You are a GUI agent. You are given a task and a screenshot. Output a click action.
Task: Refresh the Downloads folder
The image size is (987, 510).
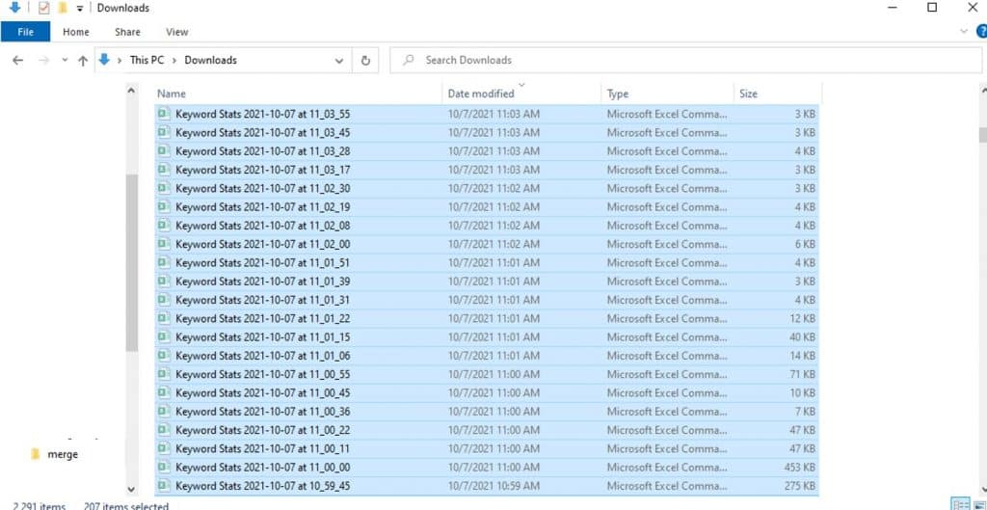[365, 61]
